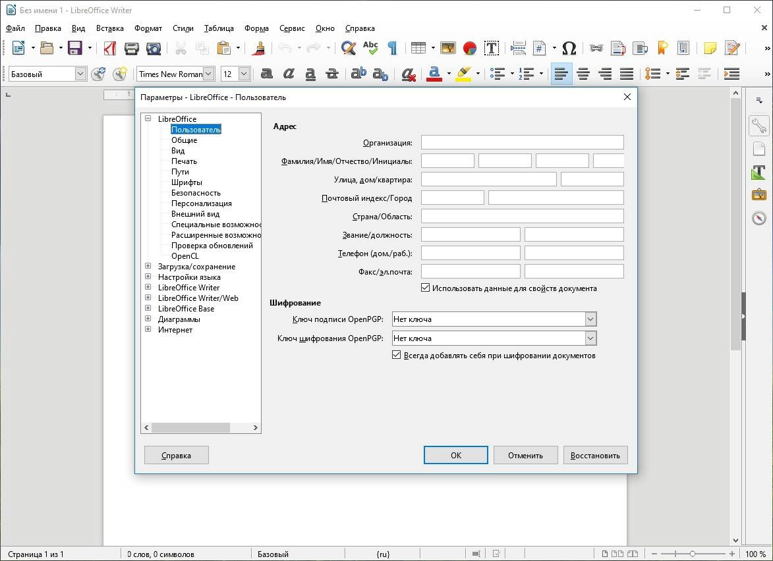The width and height of the screenshot is (773, 561).
Task: Click the Справка help button
Action: (x=176, y=455)
